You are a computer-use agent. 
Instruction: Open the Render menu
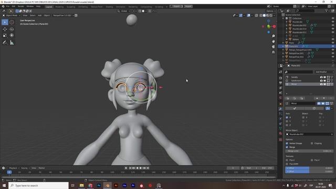click(x=21, y=6)
